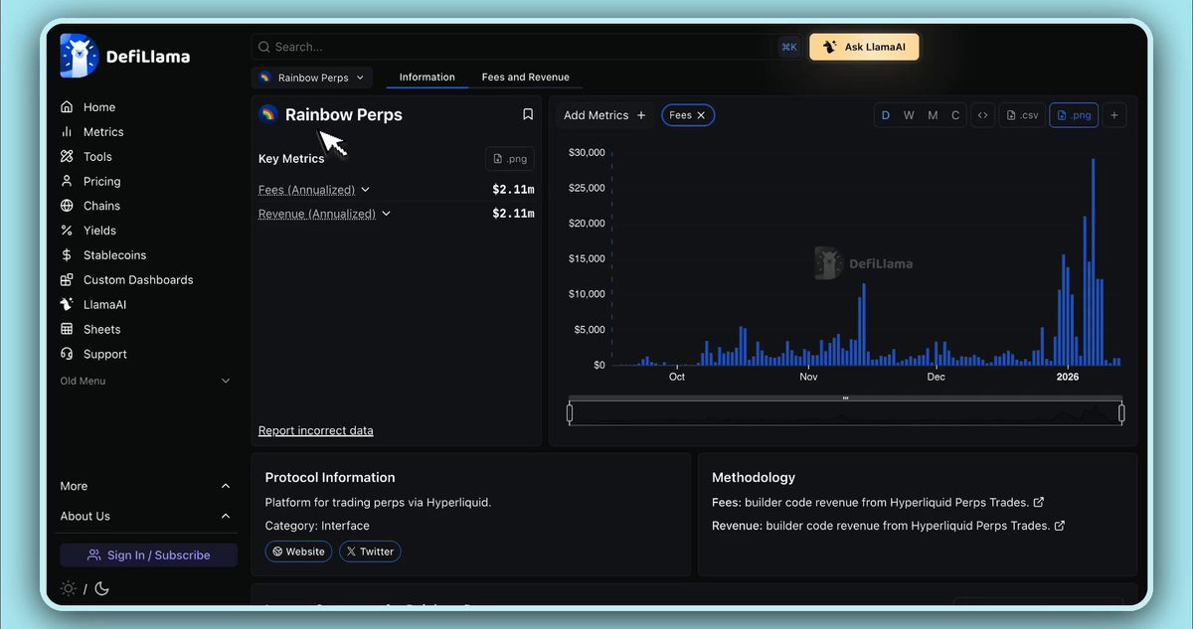Click the bookmark icon beside Rainbow Perps
Screen dimensions: 1193x629
pyautogui.click(x=528, y=114)
